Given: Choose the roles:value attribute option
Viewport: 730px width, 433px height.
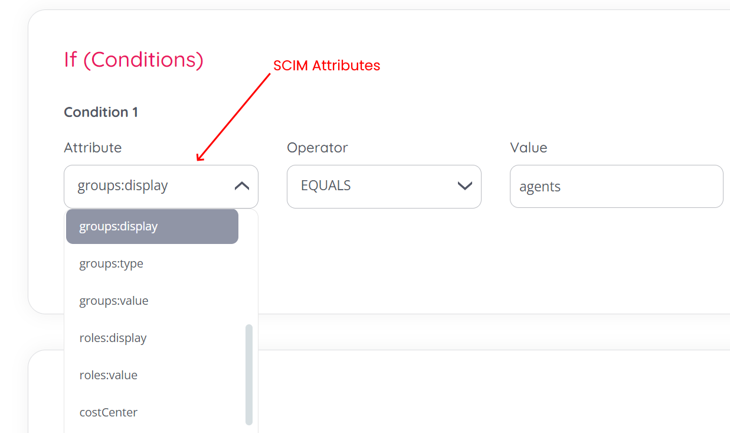Looking at the screenshot, I should [x=109, y=375].
